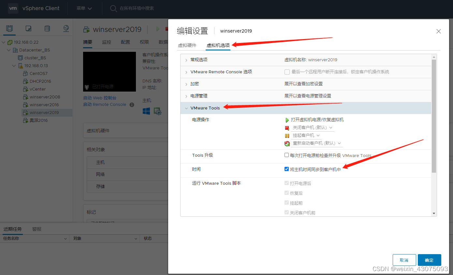Click the 确定 button
The height and width of the screenshot is (275, 453).
tap(429, 260)
